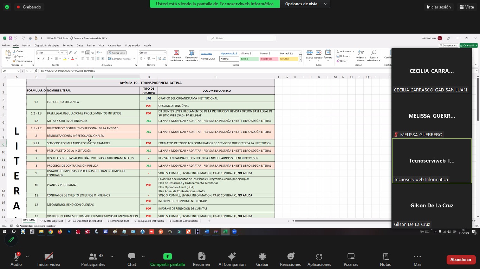Select the Bueno cell style swatch
This screenshot has width=480, height=269.
coord(249,59)
